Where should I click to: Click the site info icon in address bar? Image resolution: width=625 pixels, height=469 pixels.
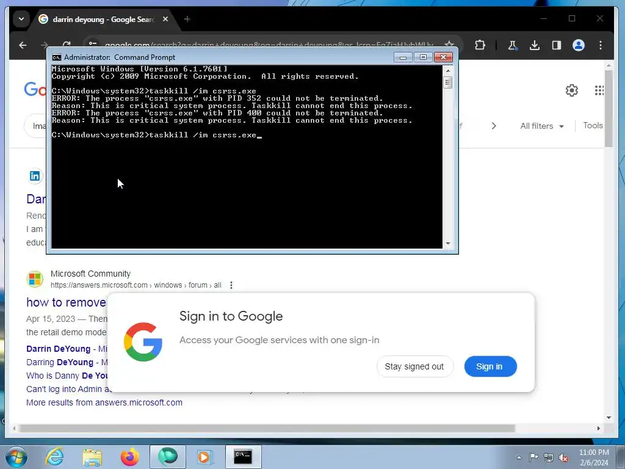click(x=93, y=44)
